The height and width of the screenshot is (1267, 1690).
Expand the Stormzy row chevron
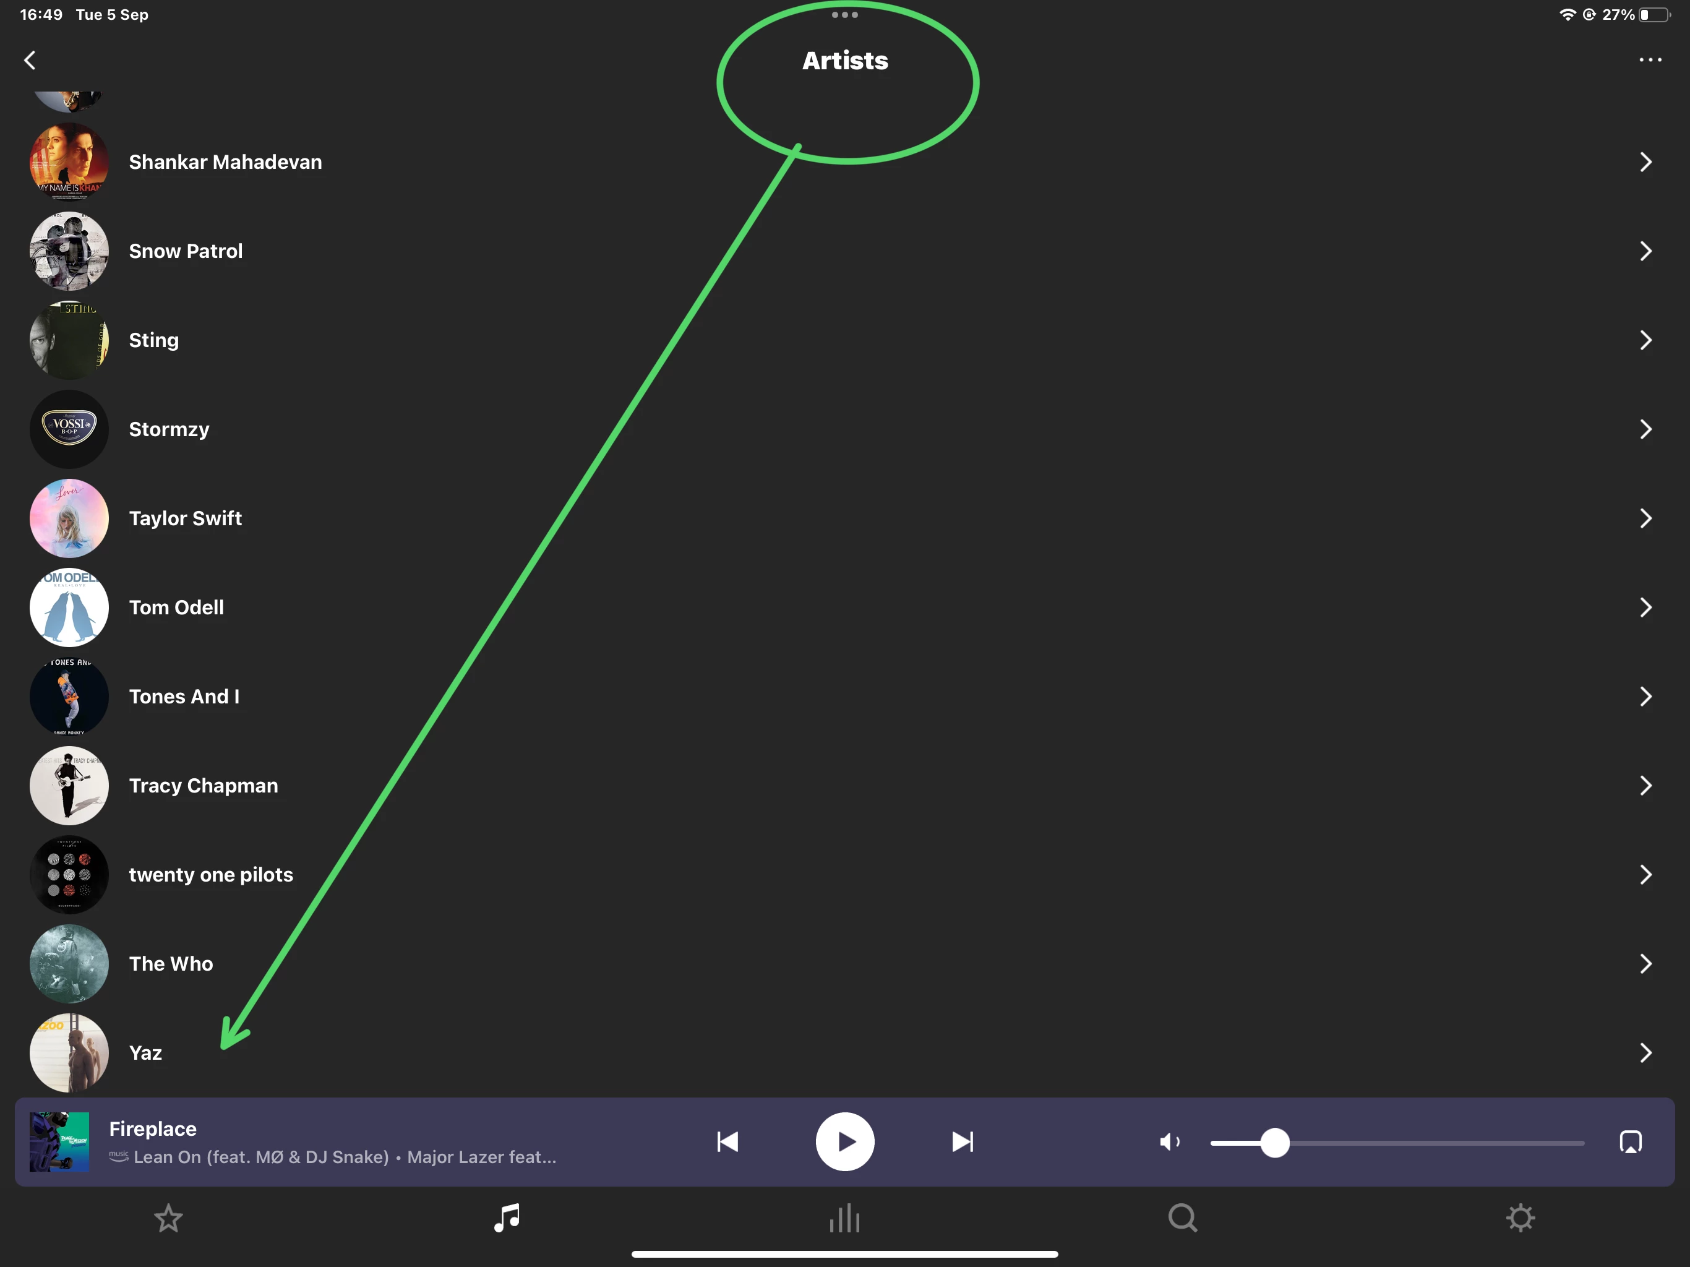pos(1645,429)
